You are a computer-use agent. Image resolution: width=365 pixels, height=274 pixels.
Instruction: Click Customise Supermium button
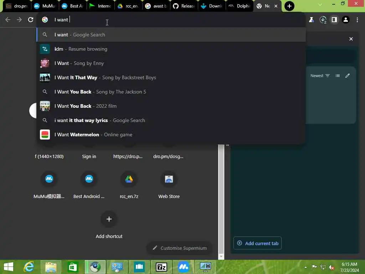(180, 248)
